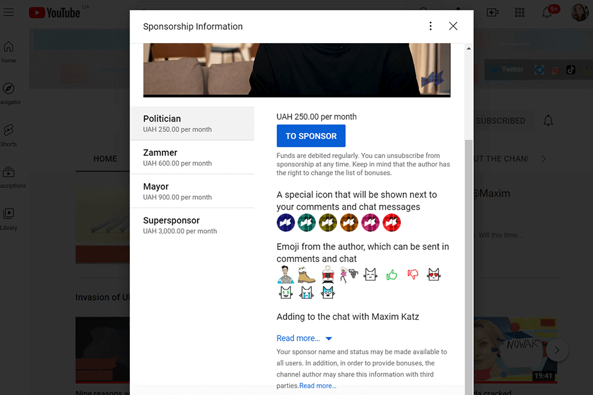Open the account avatar menu

click(579, 12)
